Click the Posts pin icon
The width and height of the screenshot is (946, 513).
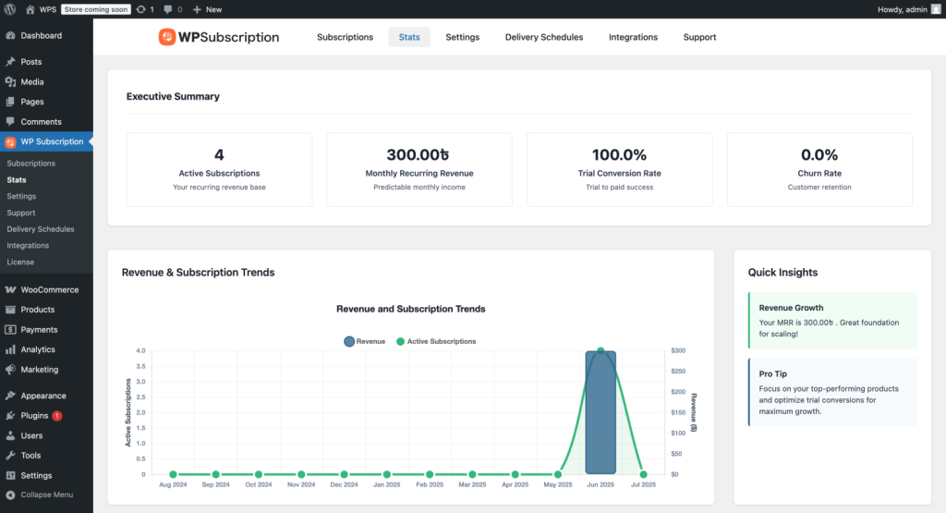click(x=10, y=62)
